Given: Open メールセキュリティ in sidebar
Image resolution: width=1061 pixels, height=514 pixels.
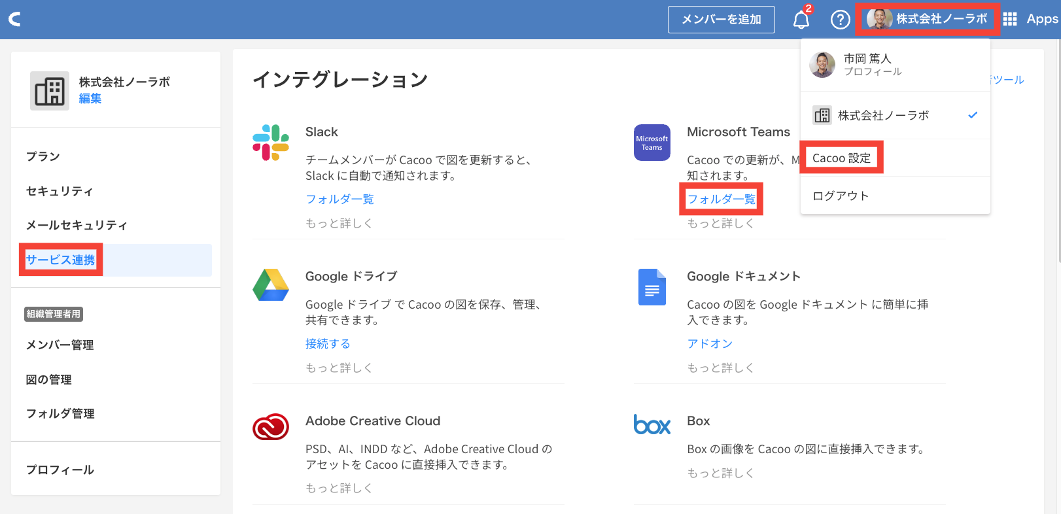Looking at the screenshot, I should coord(77,225).
